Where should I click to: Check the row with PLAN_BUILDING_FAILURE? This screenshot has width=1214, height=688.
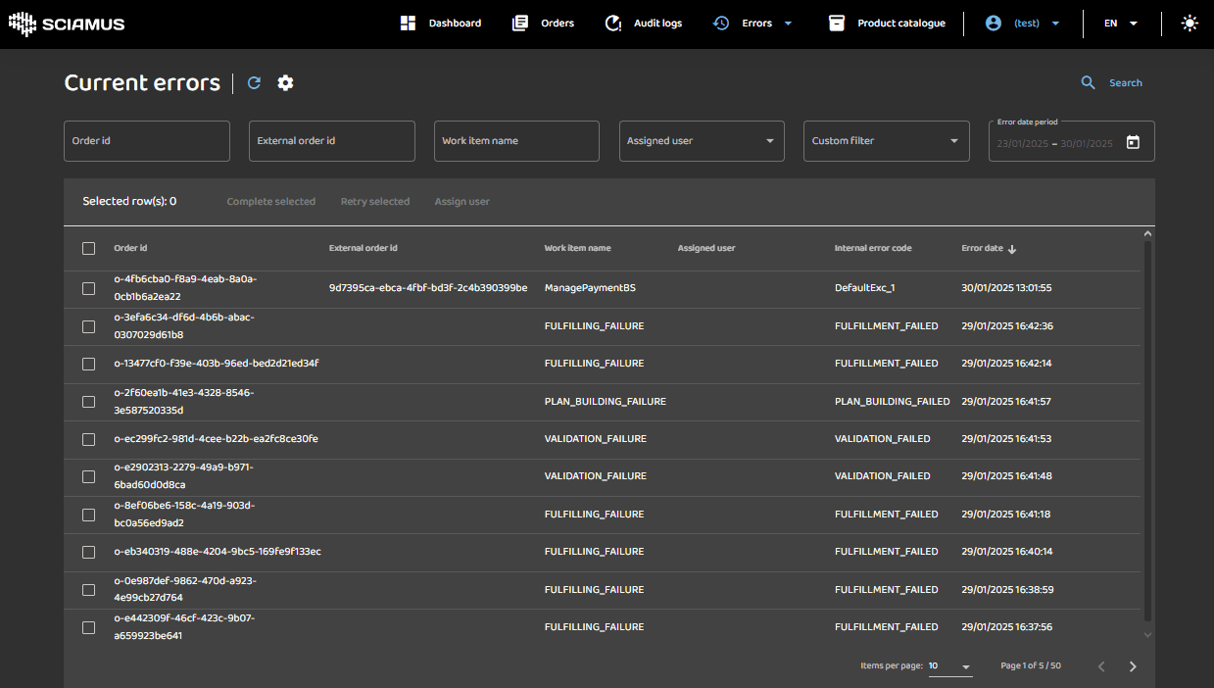[x=89, y=402]
